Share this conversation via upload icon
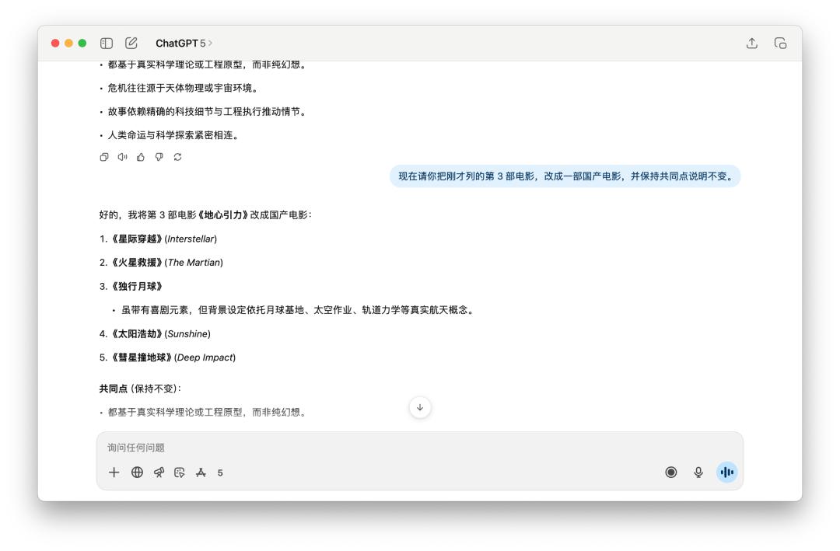 [751, 44]
